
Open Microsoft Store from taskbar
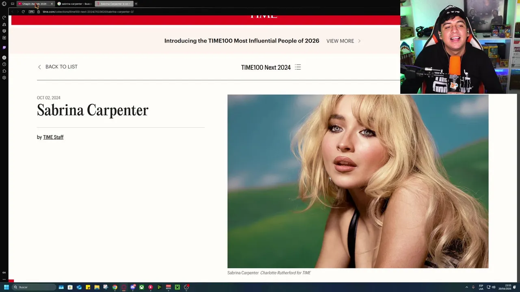(x=70, y=287)
